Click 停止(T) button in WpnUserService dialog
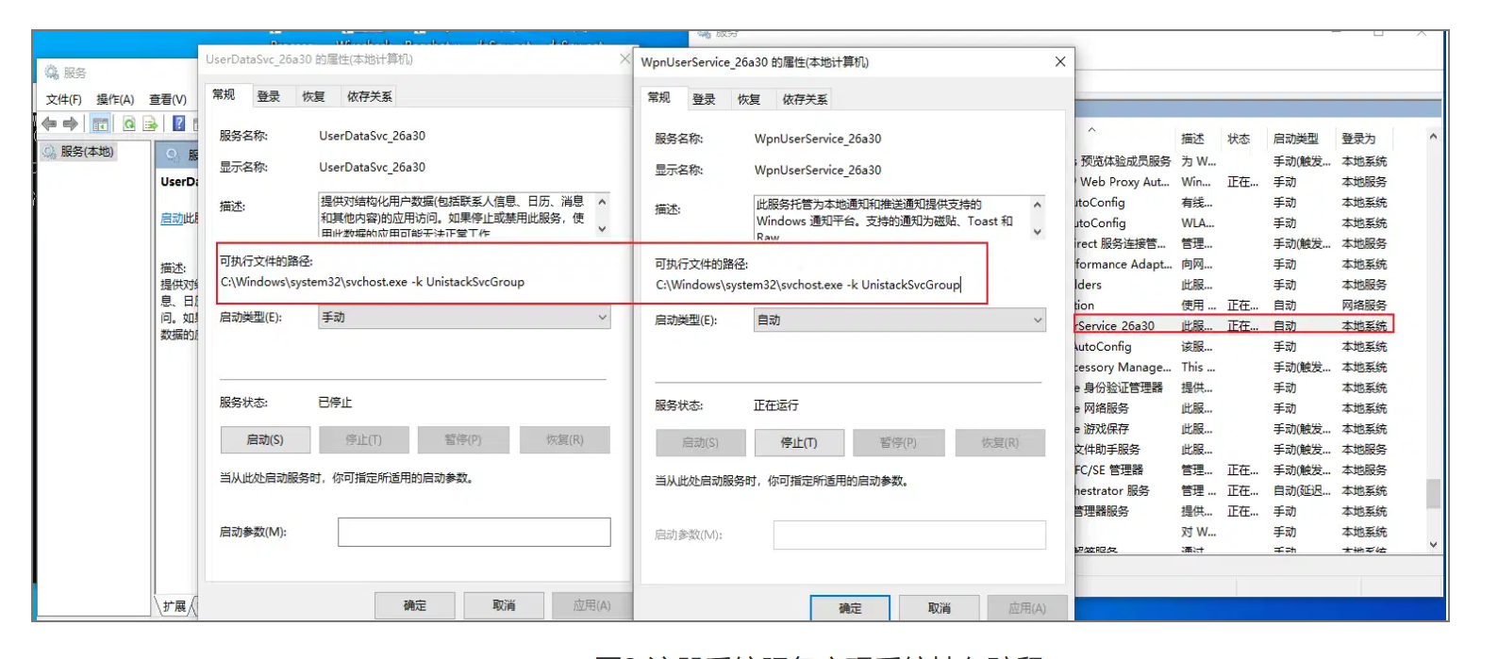Screen dimensions: 1498x659 tap(798, 443)
